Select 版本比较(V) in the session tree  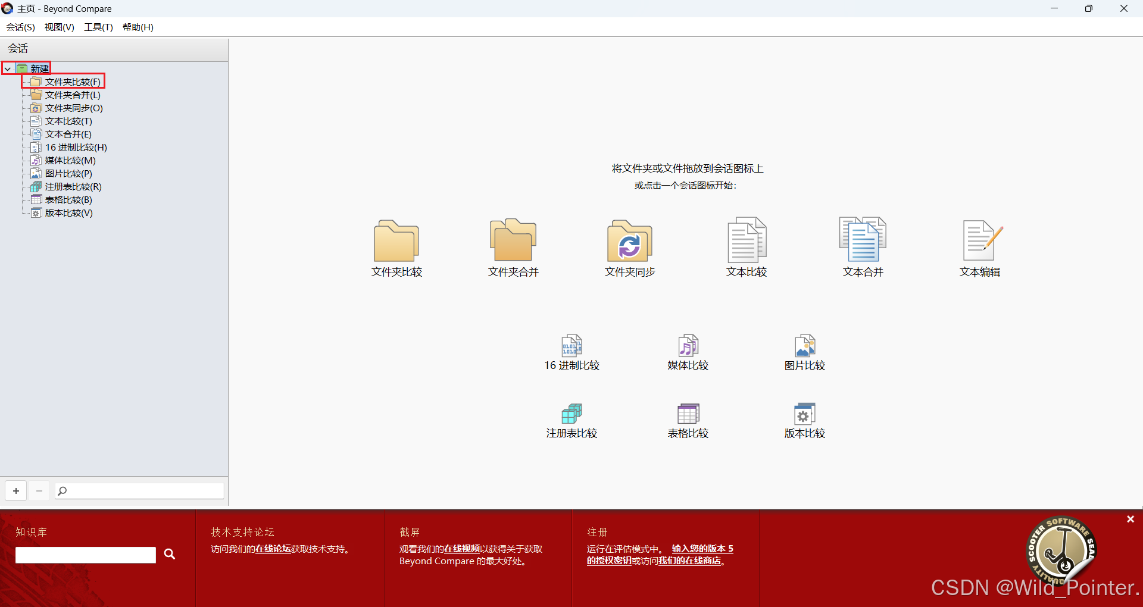[69, 212]
